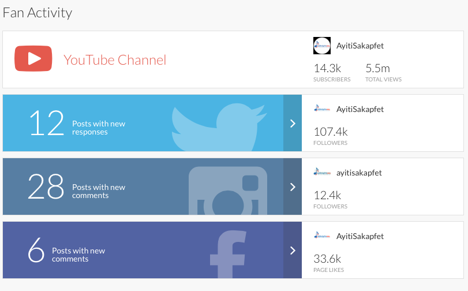This screenshot has width=468, height=291.
Task: Select the ayitisakapfet Instagram username
Action: pos(359,173)
